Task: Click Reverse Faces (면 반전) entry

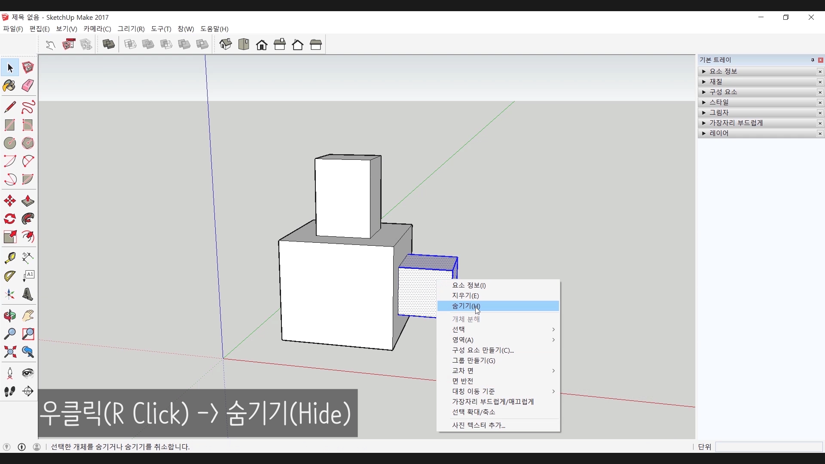Action: point(463,381)
